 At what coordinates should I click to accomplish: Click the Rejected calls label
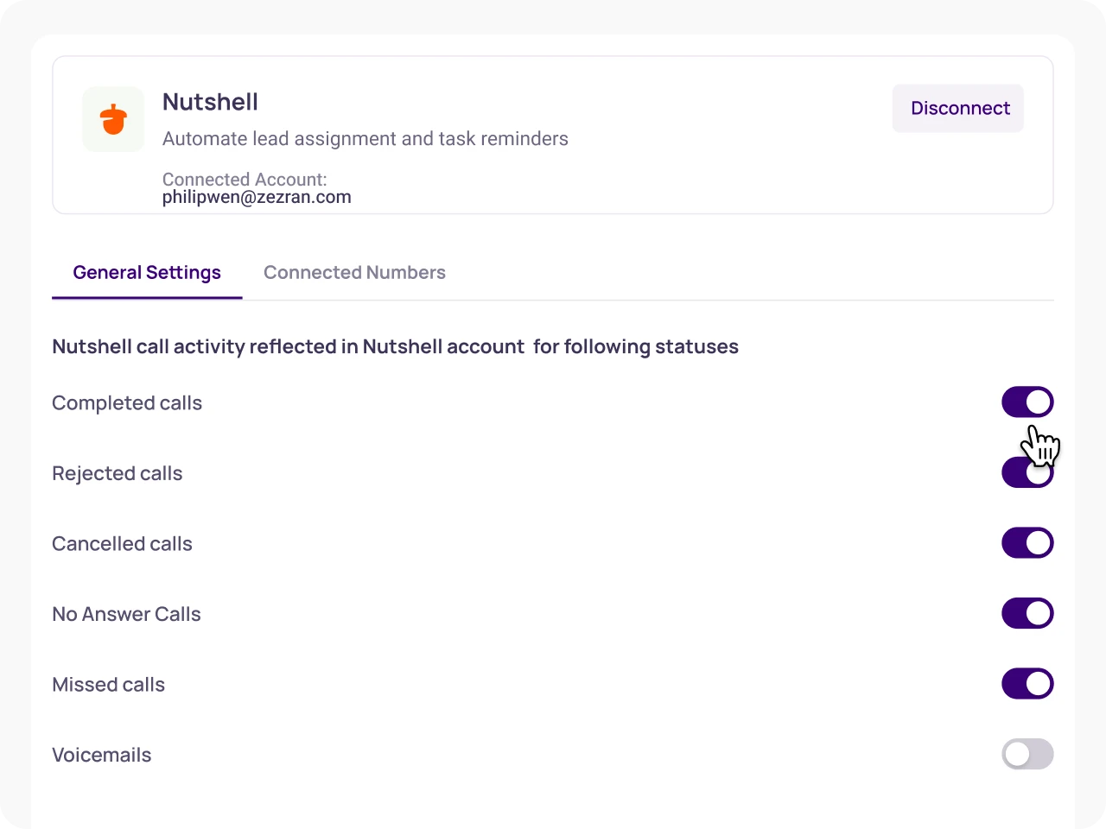pyautogui.click(x=118, y=473)
